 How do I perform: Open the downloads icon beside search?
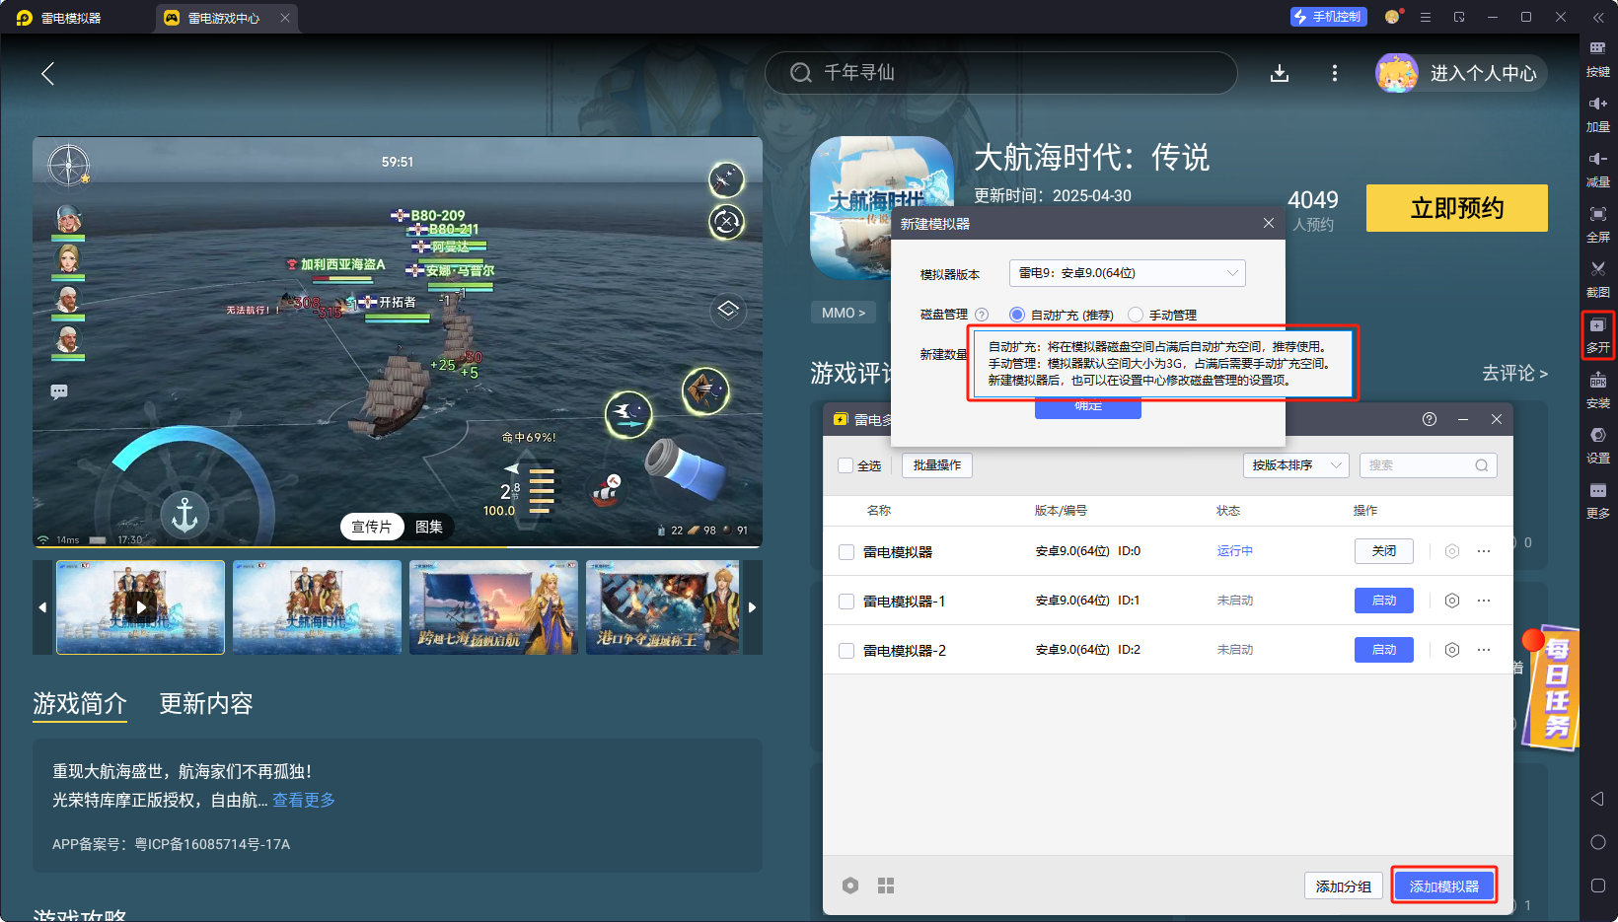(x=1280, y=73)
